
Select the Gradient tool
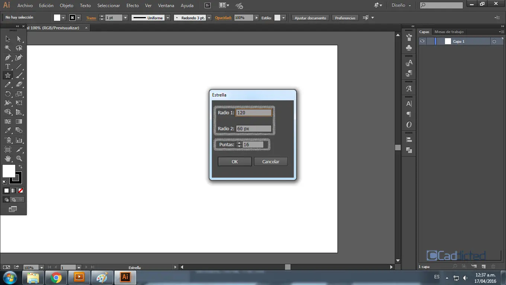point(19,121)
